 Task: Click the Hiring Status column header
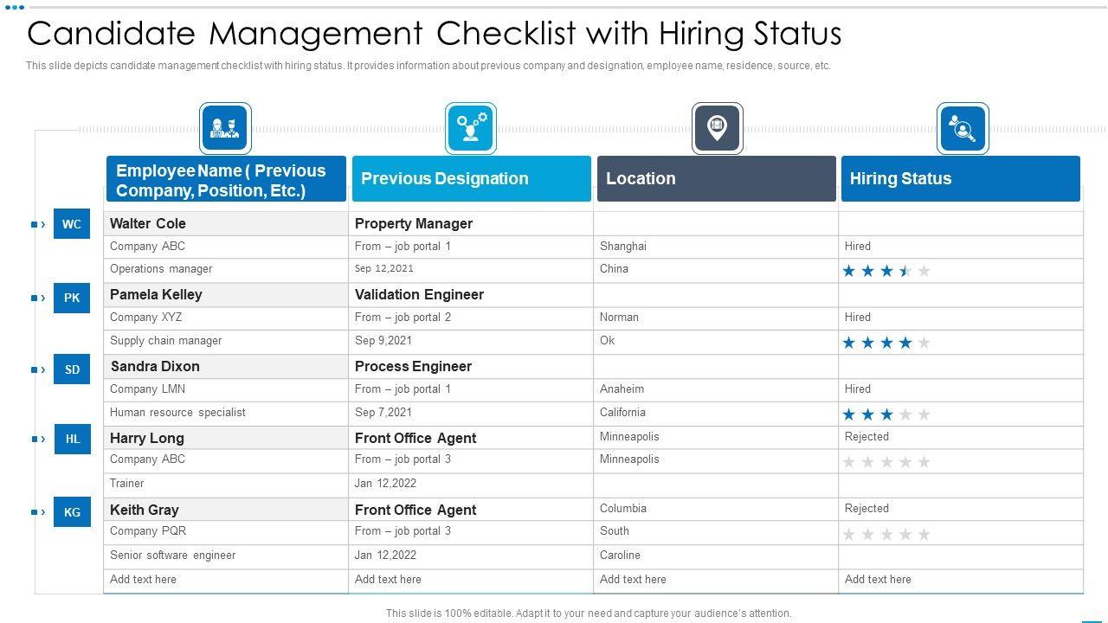tap(960, 179)
